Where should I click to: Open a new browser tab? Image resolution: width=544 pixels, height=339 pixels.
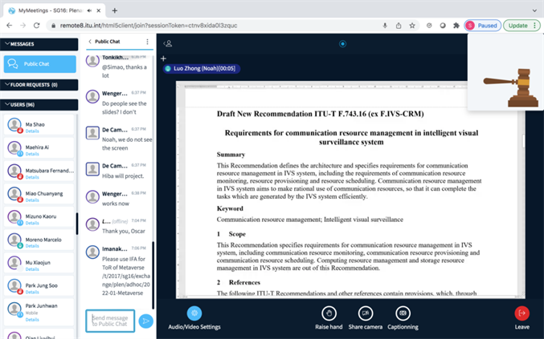(114, 10)
